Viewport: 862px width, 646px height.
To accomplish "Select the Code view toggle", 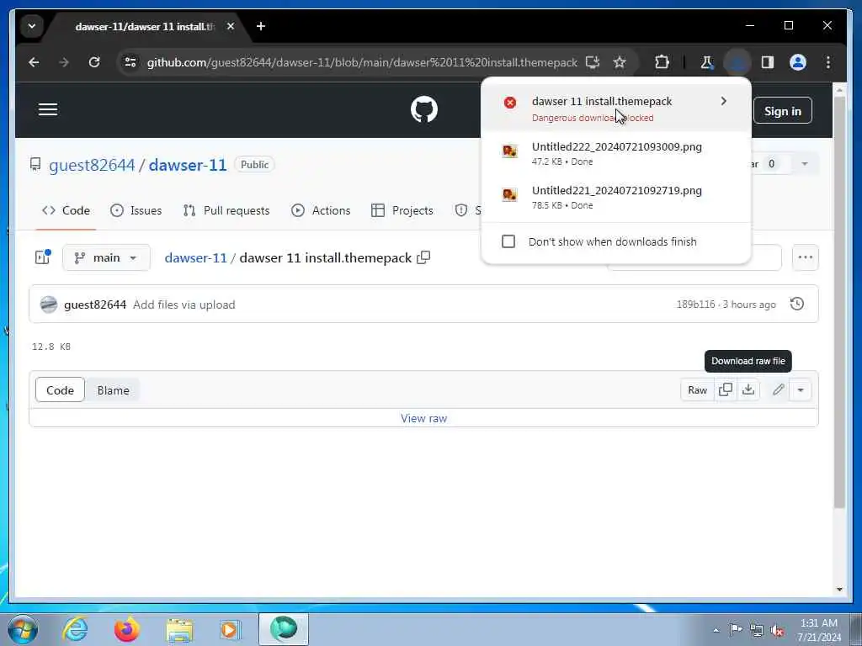I will coord(60,390).
